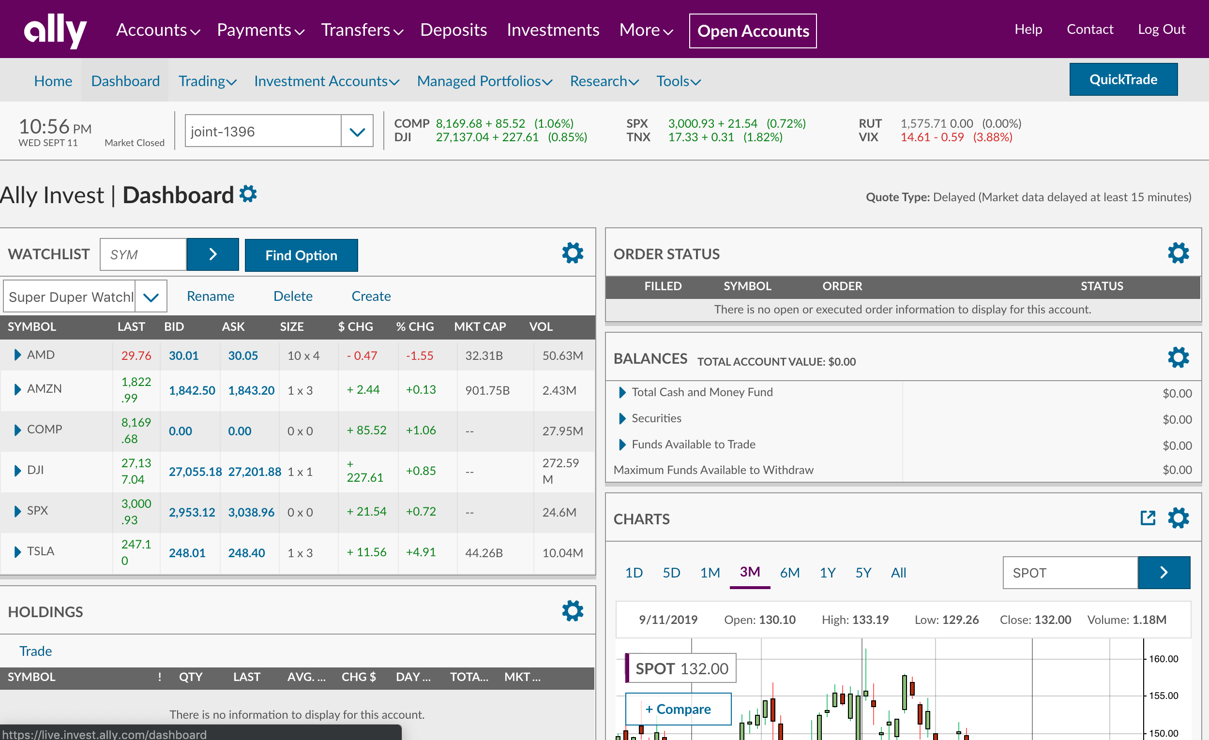Open Watchlist panel settings gear

[572, 253]
